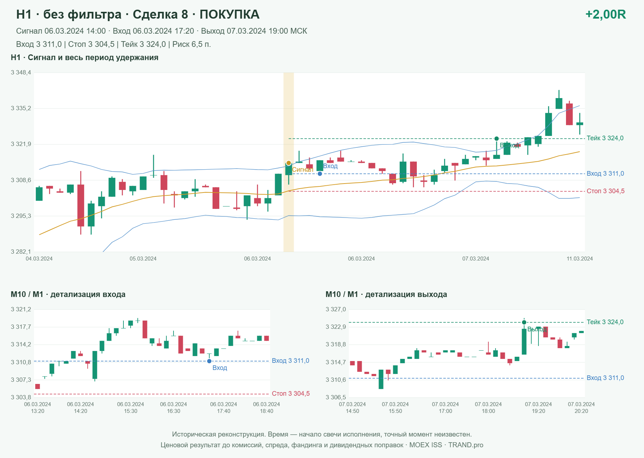The width and height of the screenshot is (644, 458).
Task: Click the 'Вход 3 311,0' label on H1 chart
Action: click(605, 174)
